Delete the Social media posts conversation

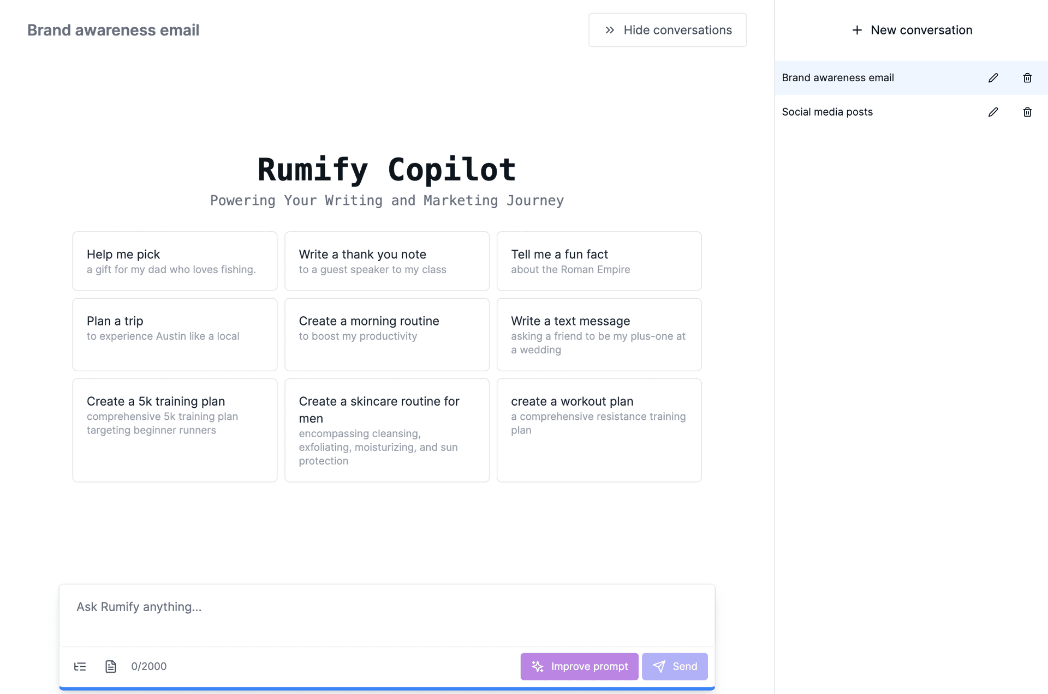(1027, 112)
